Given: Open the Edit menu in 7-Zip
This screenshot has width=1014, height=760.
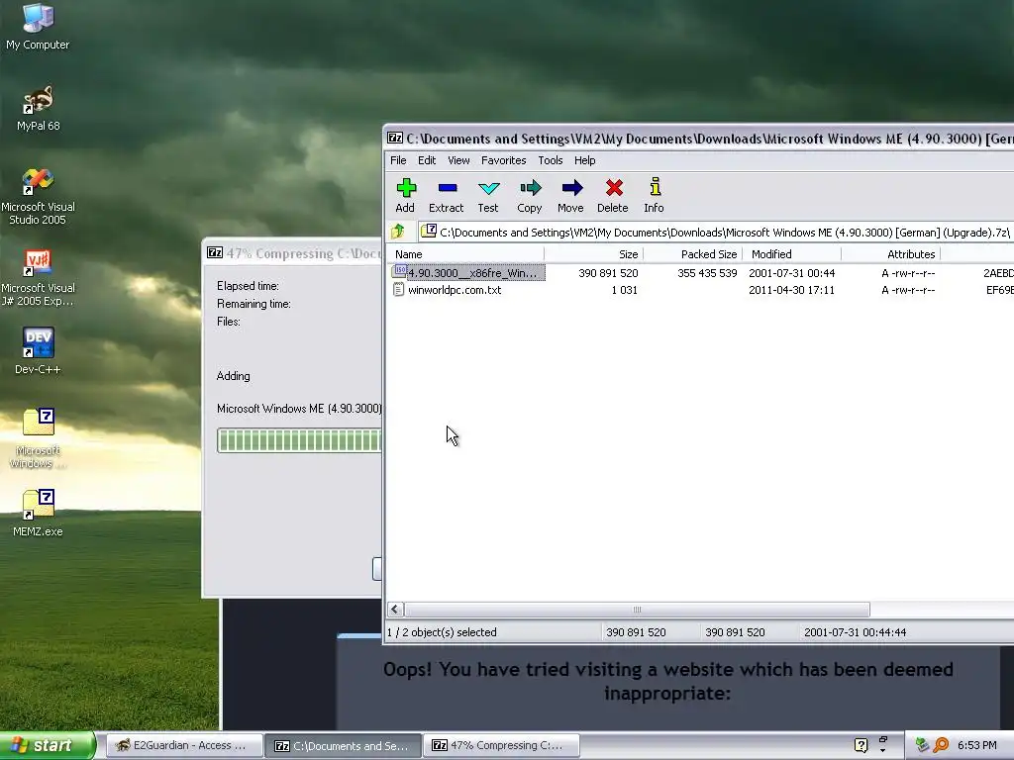Looking at the screenshot, I should click(427, 160).
